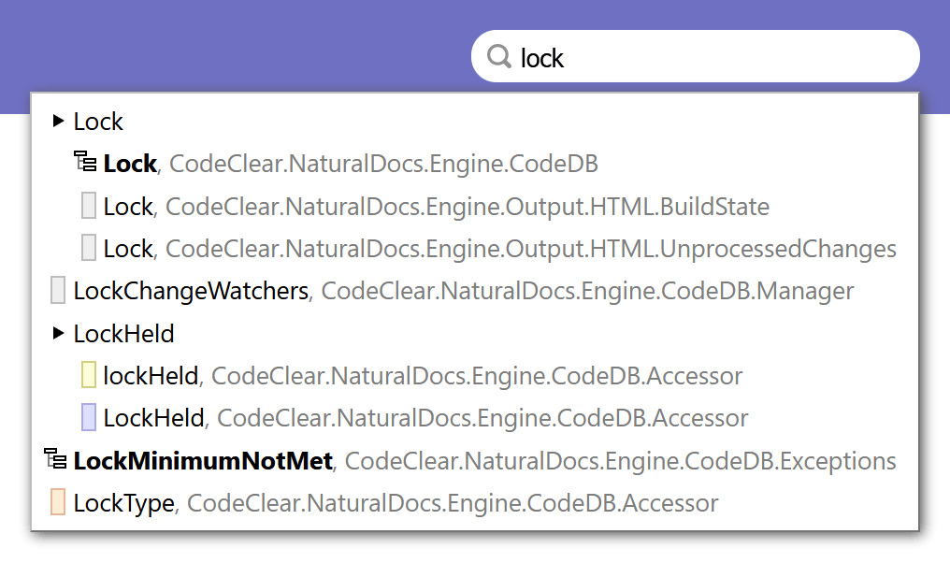Collapse the LockHeld group triangle
This screenshot has height=563, width=950.
(x=58, y=333)
